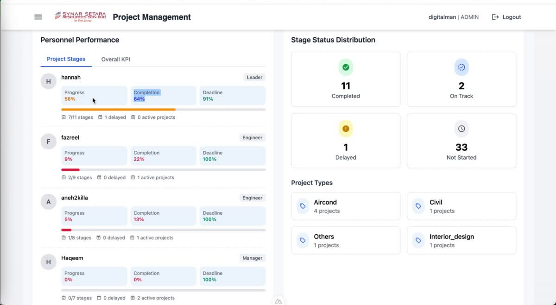Click the Others project type card
556x305 pixels.
pyautogui.click(x=346, y=240)
